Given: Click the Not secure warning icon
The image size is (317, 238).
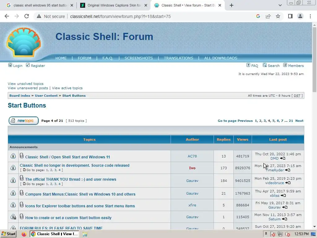Looking at the screenshot, I should click(x=39, y=16).
